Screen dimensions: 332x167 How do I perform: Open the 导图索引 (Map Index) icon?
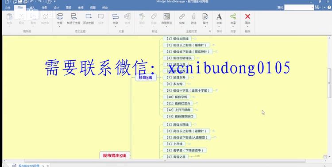pyautogui.click(x=166, y=16)
